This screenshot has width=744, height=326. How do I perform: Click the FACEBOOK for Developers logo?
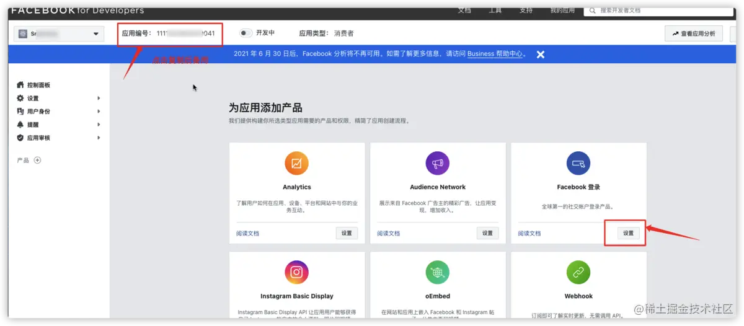[x=77, y=11]
